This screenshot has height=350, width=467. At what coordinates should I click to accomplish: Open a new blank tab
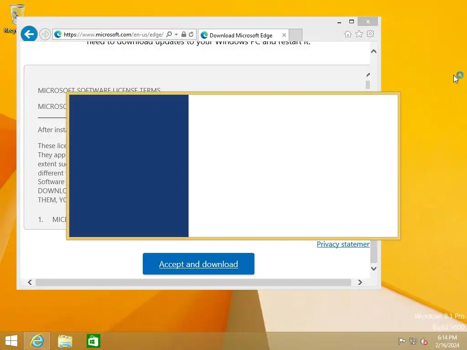tap(296, 35)
